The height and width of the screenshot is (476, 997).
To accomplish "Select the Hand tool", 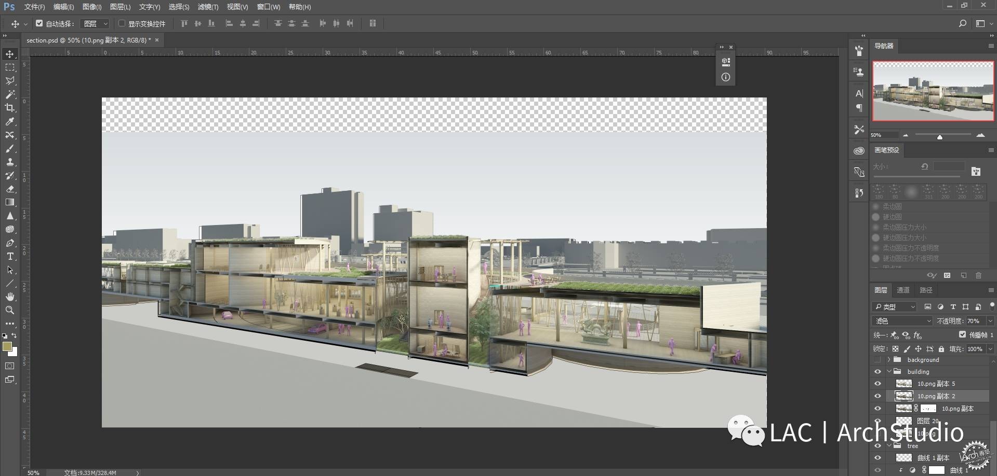I will 10,297.
